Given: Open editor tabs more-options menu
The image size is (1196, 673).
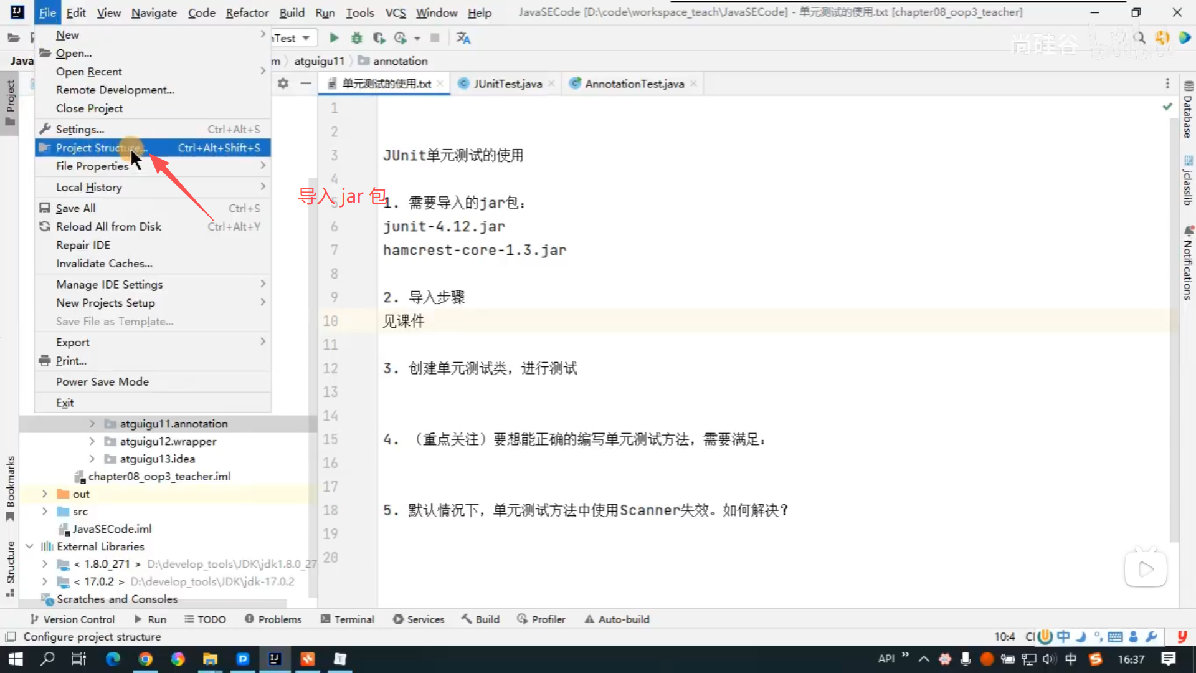Looking at the screenshot, I should coord(1167,84).
